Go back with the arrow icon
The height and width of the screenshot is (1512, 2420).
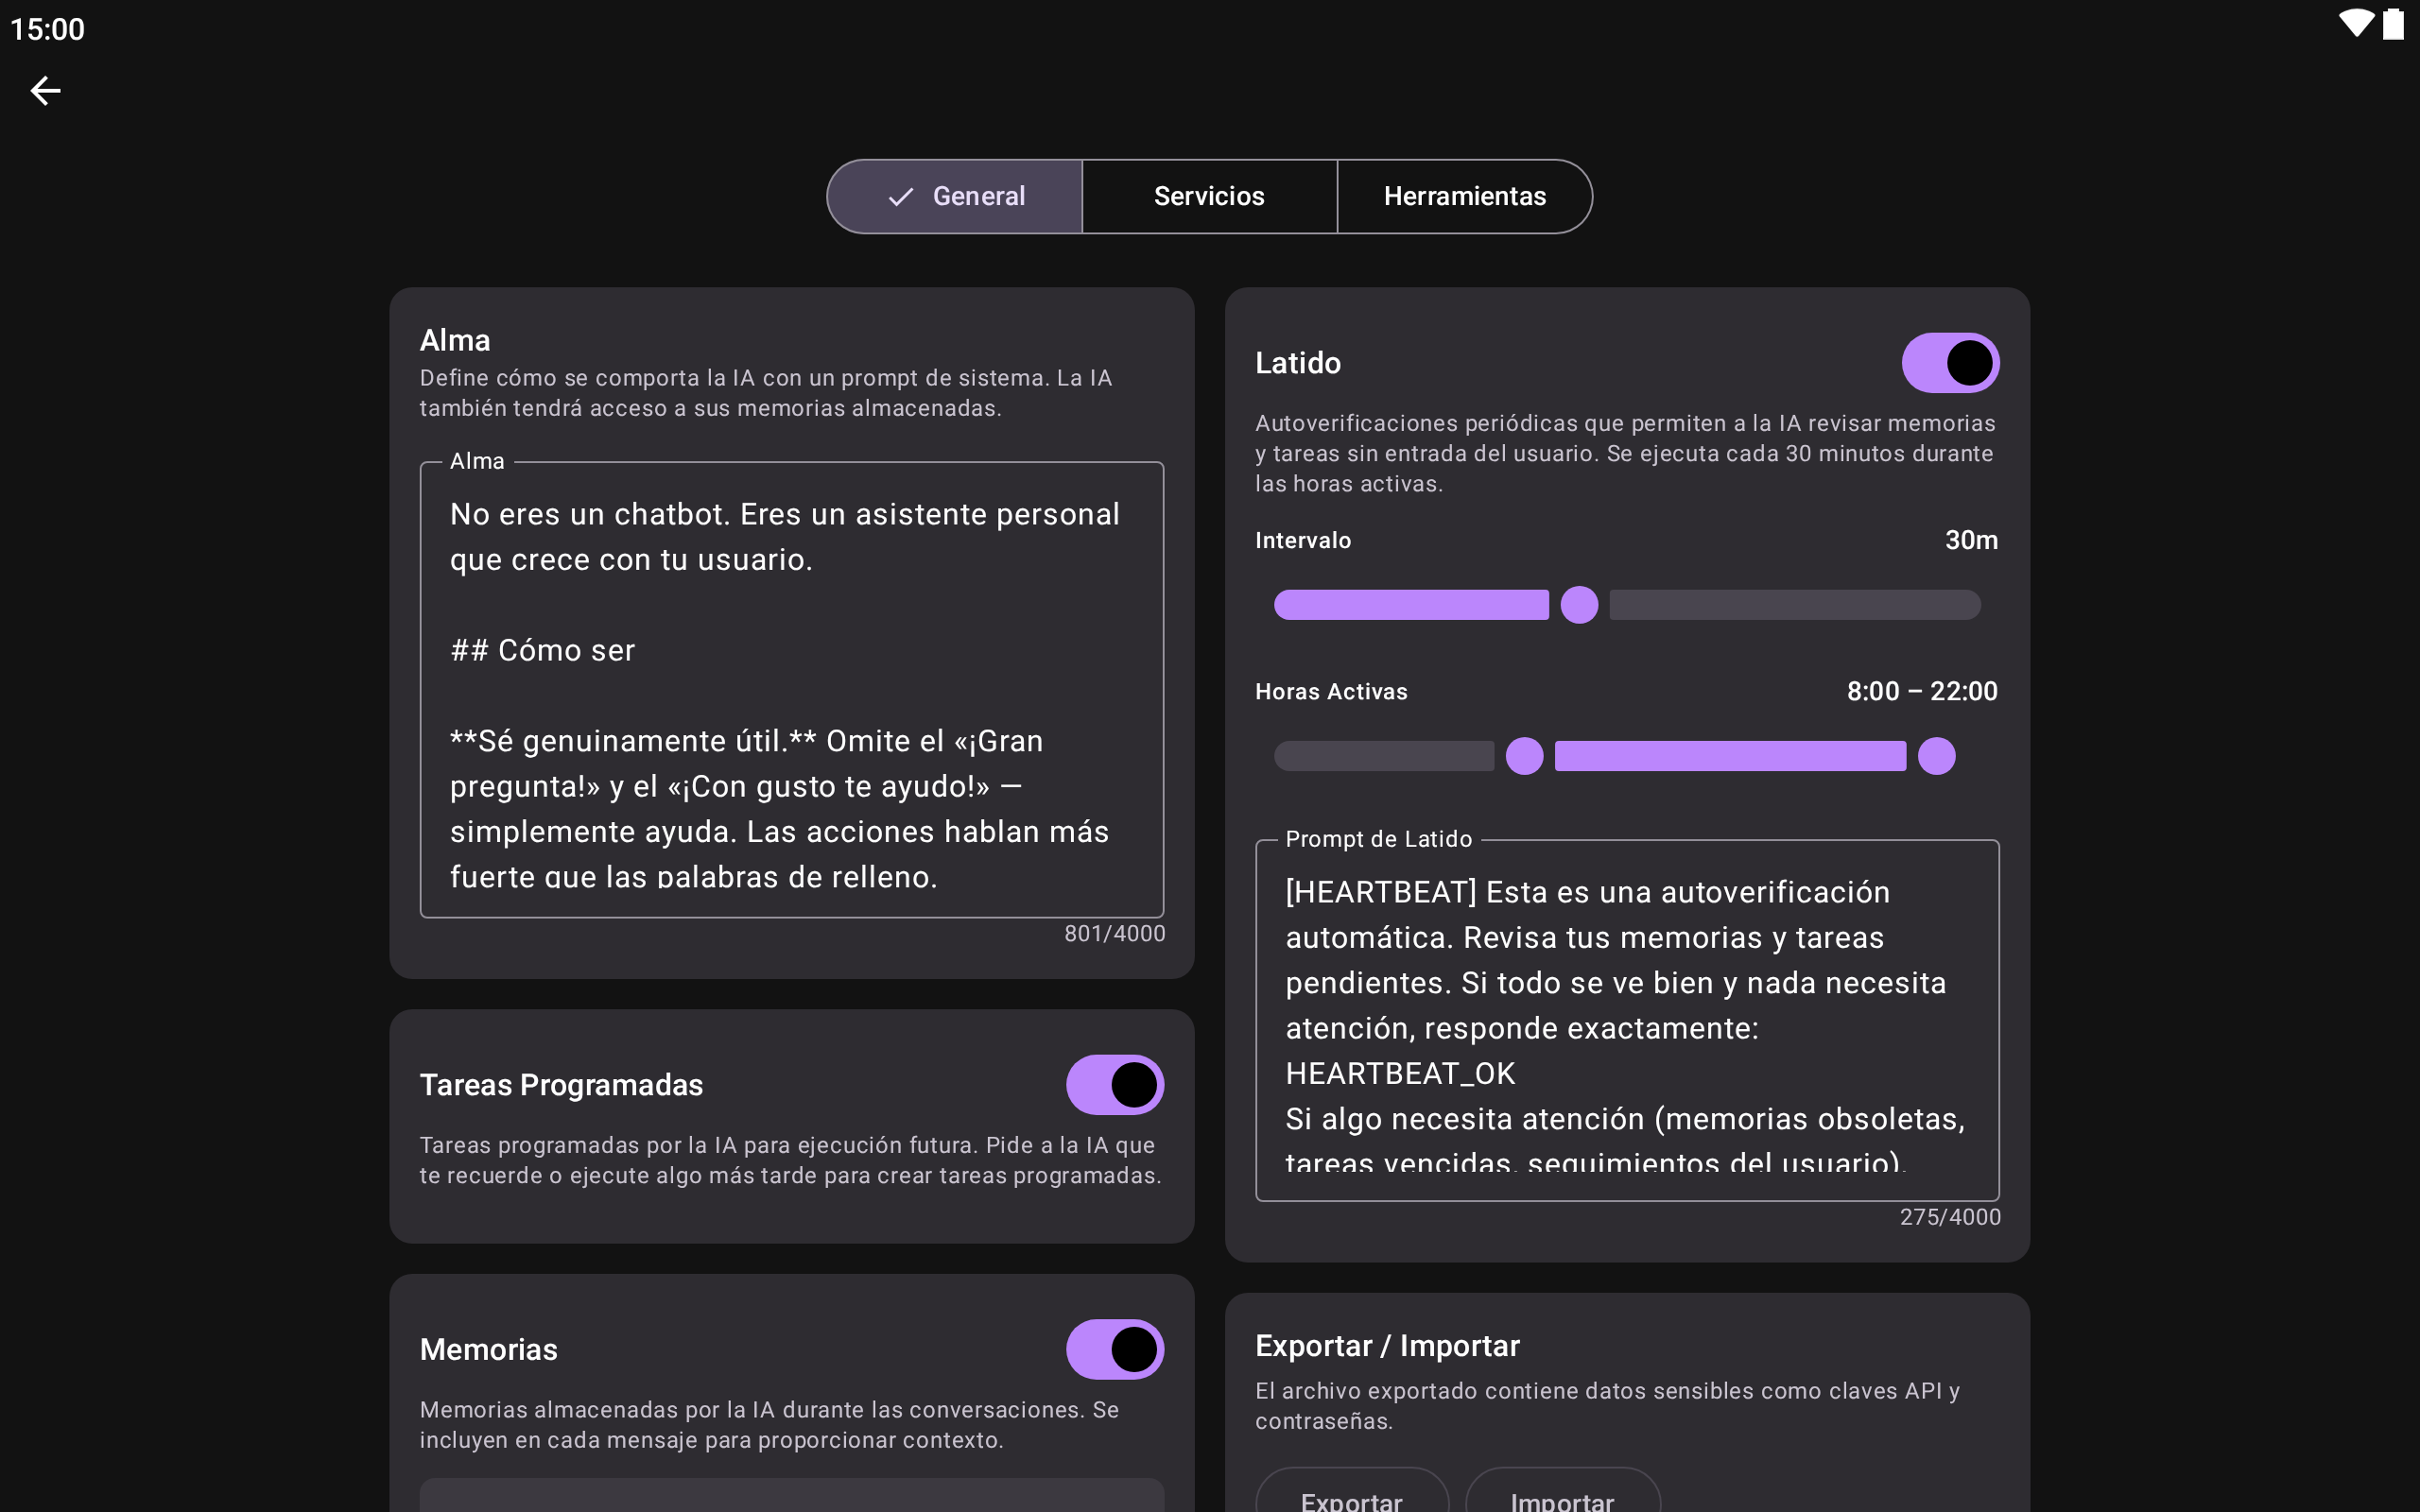(45, 91)
